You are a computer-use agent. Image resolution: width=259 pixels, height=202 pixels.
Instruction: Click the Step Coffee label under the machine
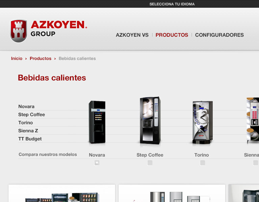click(x=150, y=155)
